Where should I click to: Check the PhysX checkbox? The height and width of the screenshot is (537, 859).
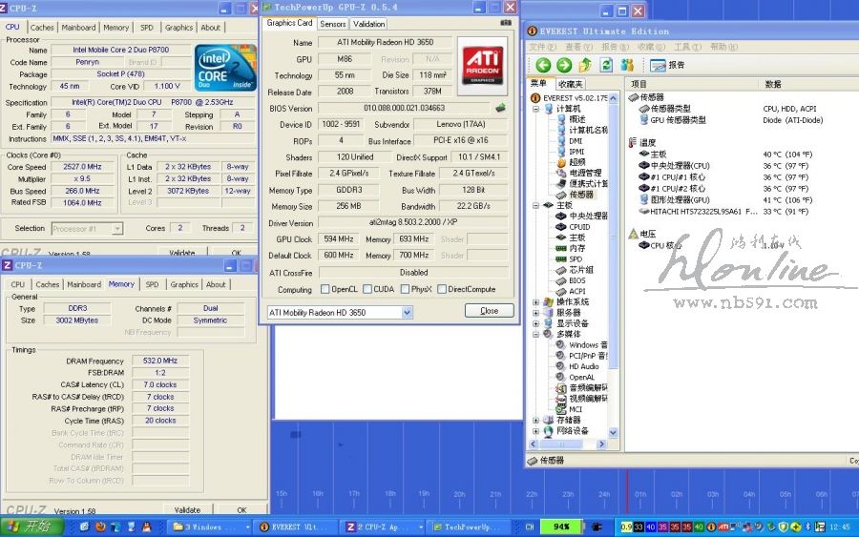(404, 290)
